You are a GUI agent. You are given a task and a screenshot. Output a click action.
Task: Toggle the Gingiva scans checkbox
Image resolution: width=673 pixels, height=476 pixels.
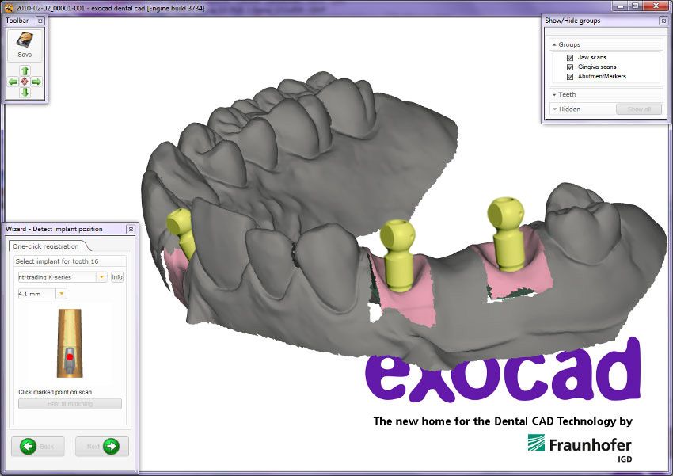pos(570,67)
